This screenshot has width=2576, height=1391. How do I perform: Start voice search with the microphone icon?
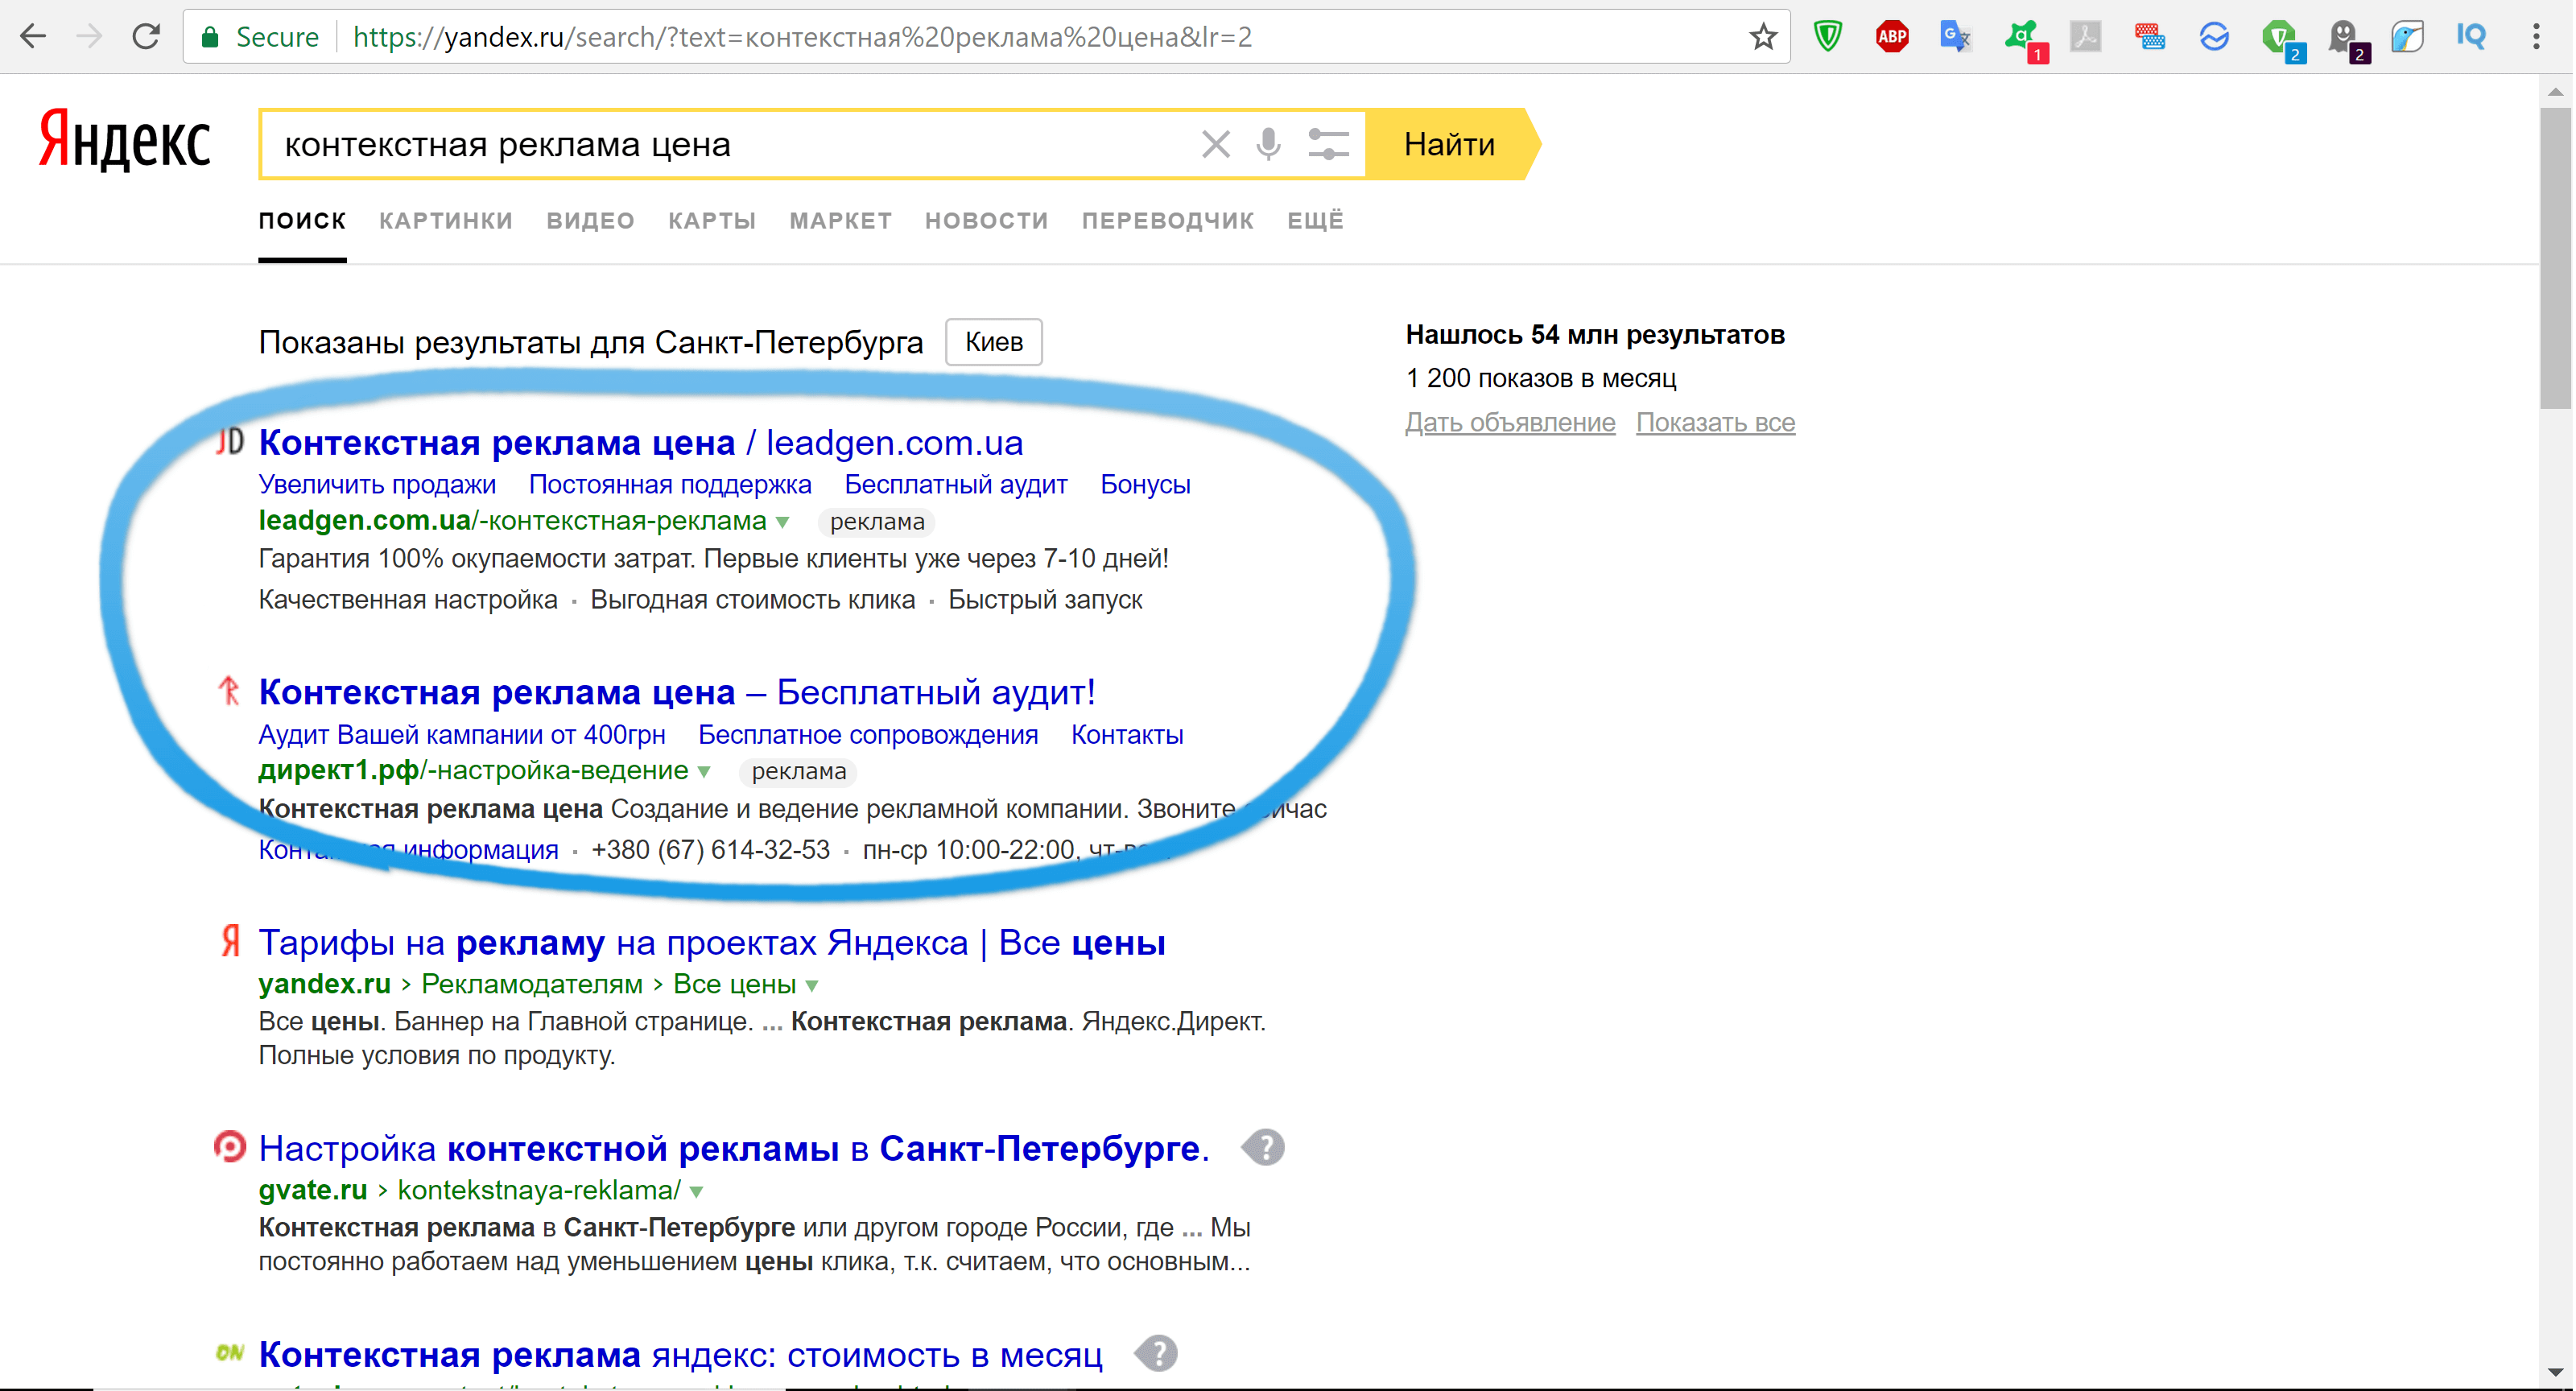[x=1269, y=144]
